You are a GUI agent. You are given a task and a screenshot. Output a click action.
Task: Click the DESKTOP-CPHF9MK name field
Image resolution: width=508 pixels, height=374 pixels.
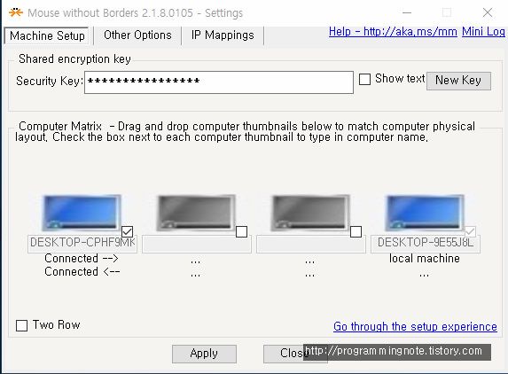pos(82,244)
